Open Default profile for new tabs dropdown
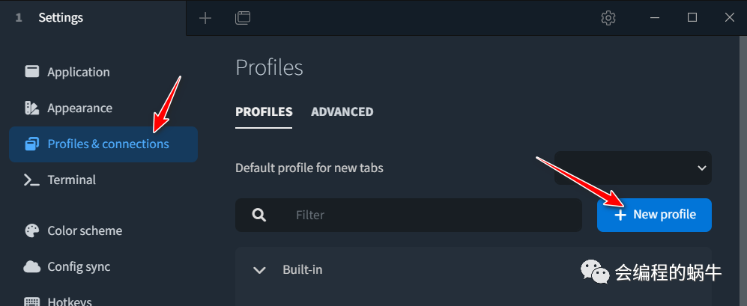The image size is (747, 306). coord(632,168)
